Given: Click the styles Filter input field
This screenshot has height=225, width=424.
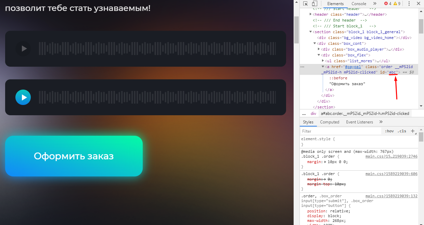Looking at the screenshot, I should tap(341, 131).
